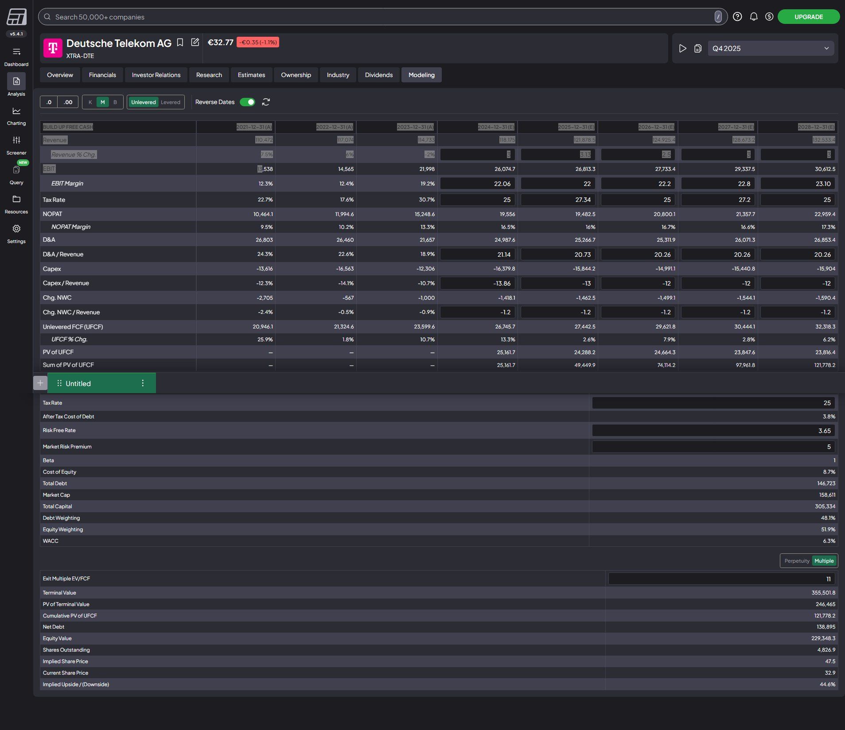
Task: Click the bookmark icon beside Deutsche Telekom AG
Action: point(180,42)
